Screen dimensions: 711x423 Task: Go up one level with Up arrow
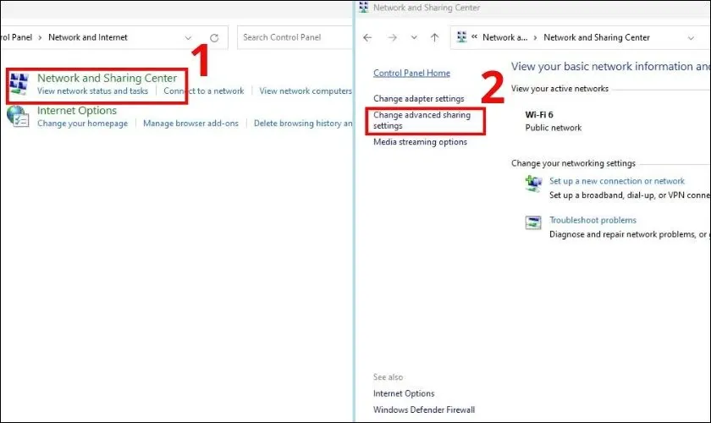(x=434, y=37)
